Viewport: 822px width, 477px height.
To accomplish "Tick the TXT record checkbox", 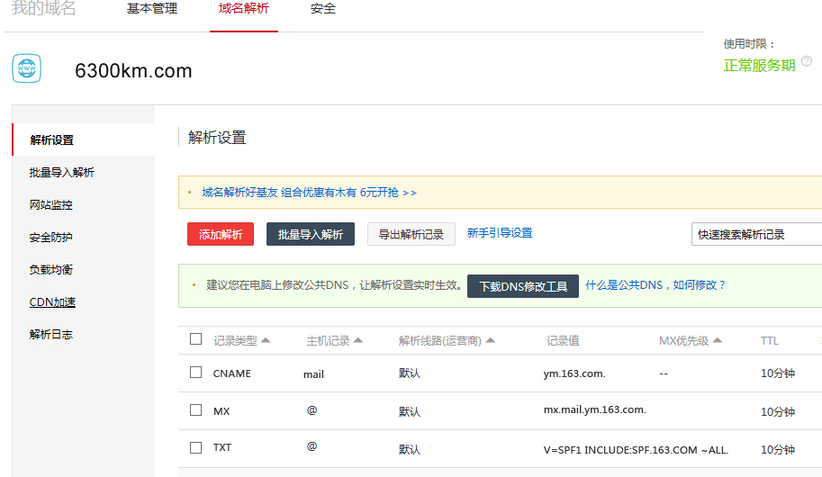I will point(196,447).
